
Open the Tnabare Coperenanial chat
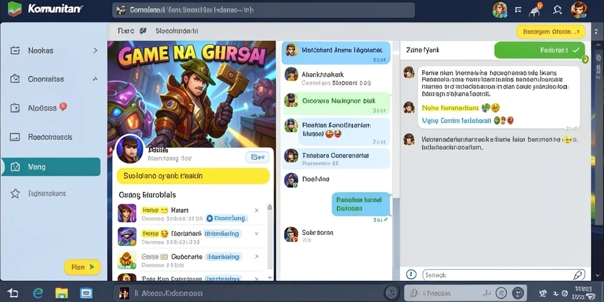coord(336,158)
